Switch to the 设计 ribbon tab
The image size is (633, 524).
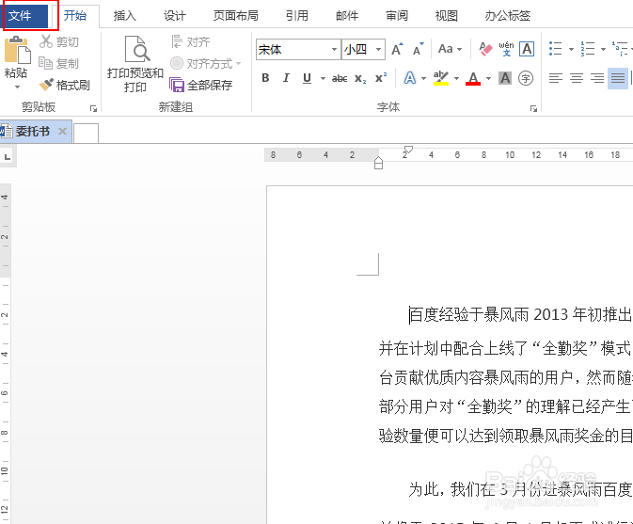coord(174,16)
